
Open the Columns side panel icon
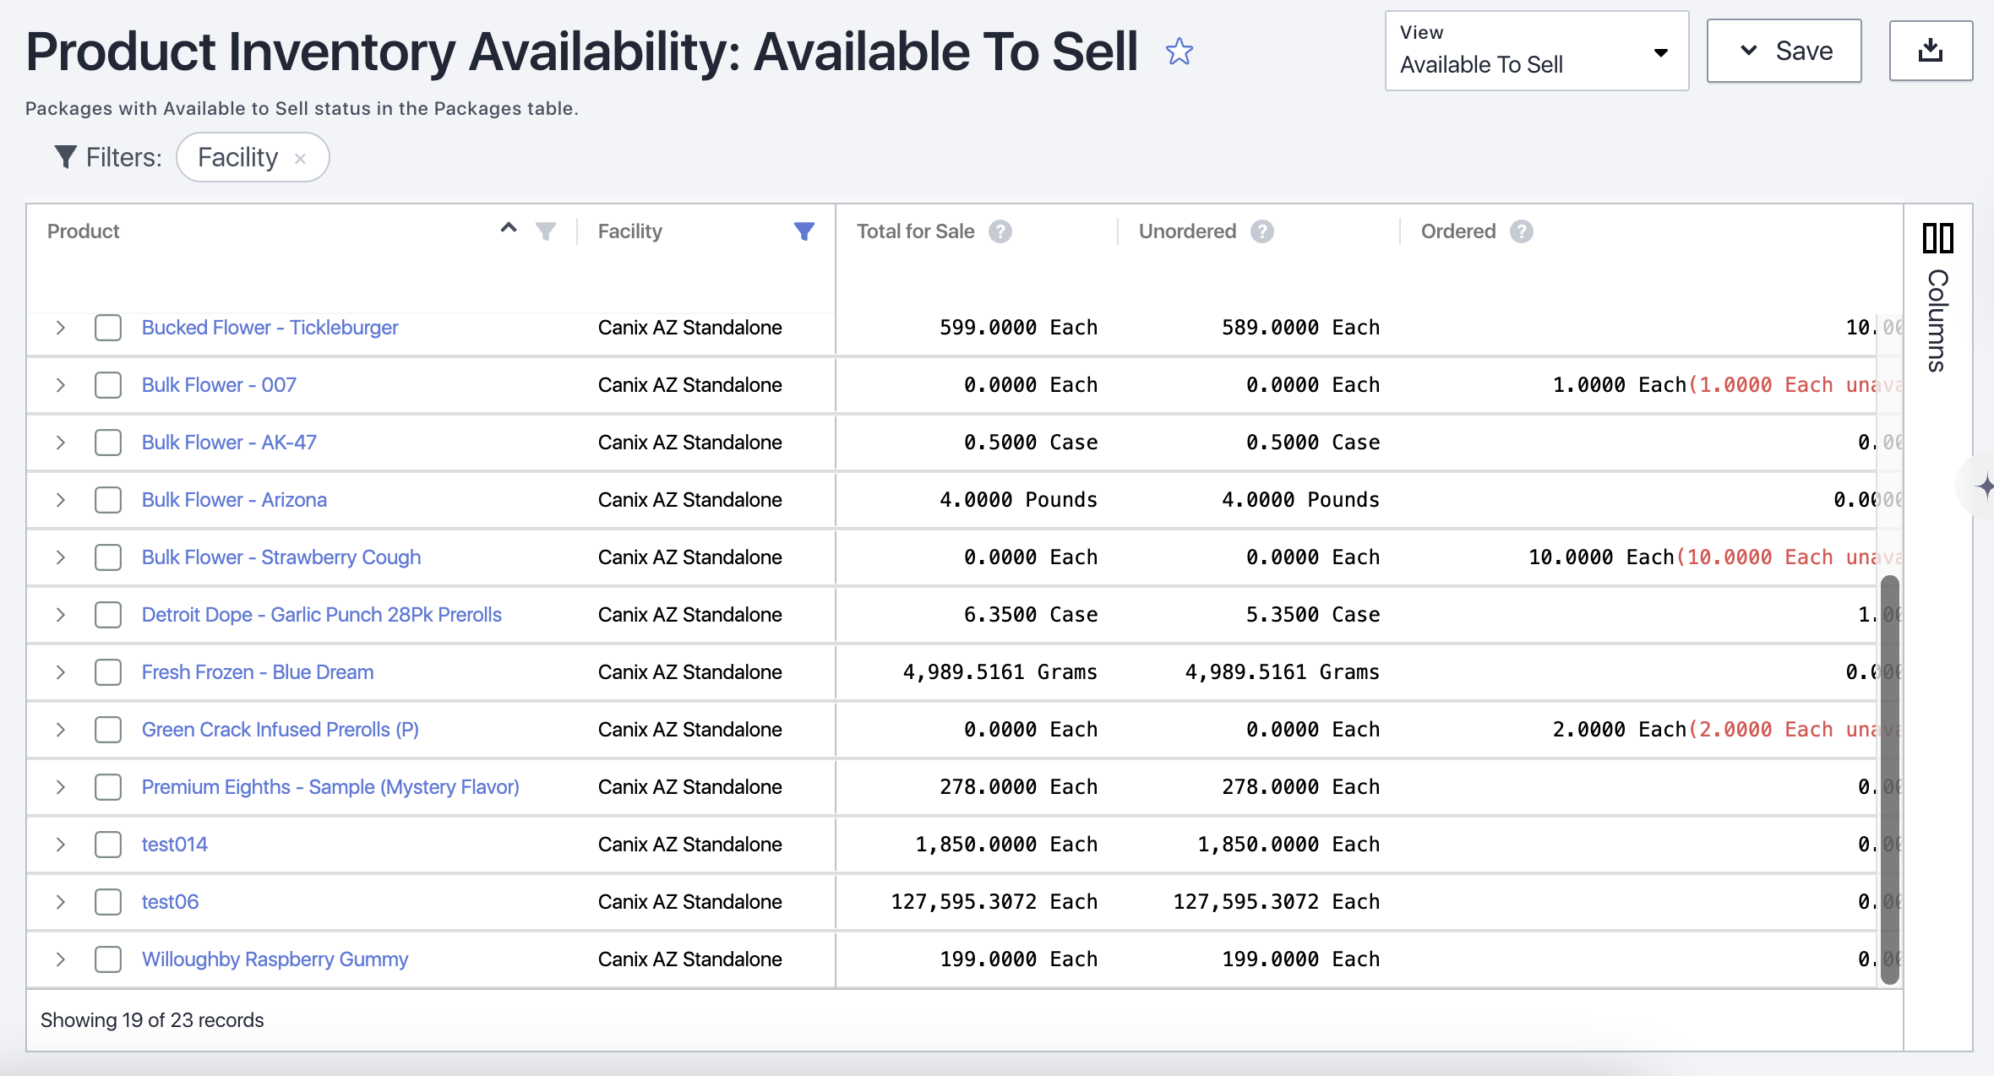pos(1938,238)
